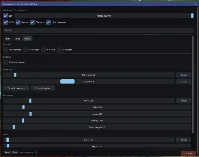Click the red Unload button

click(x=188, y=153)
